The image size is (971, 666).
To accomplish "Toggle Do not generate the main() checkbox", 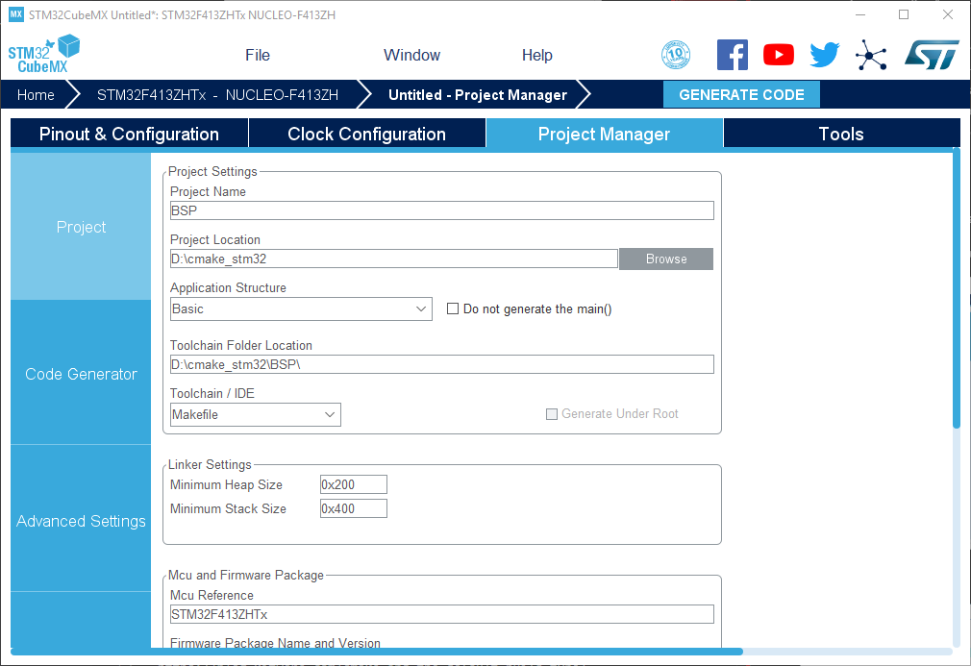I will tap(453, 308).
